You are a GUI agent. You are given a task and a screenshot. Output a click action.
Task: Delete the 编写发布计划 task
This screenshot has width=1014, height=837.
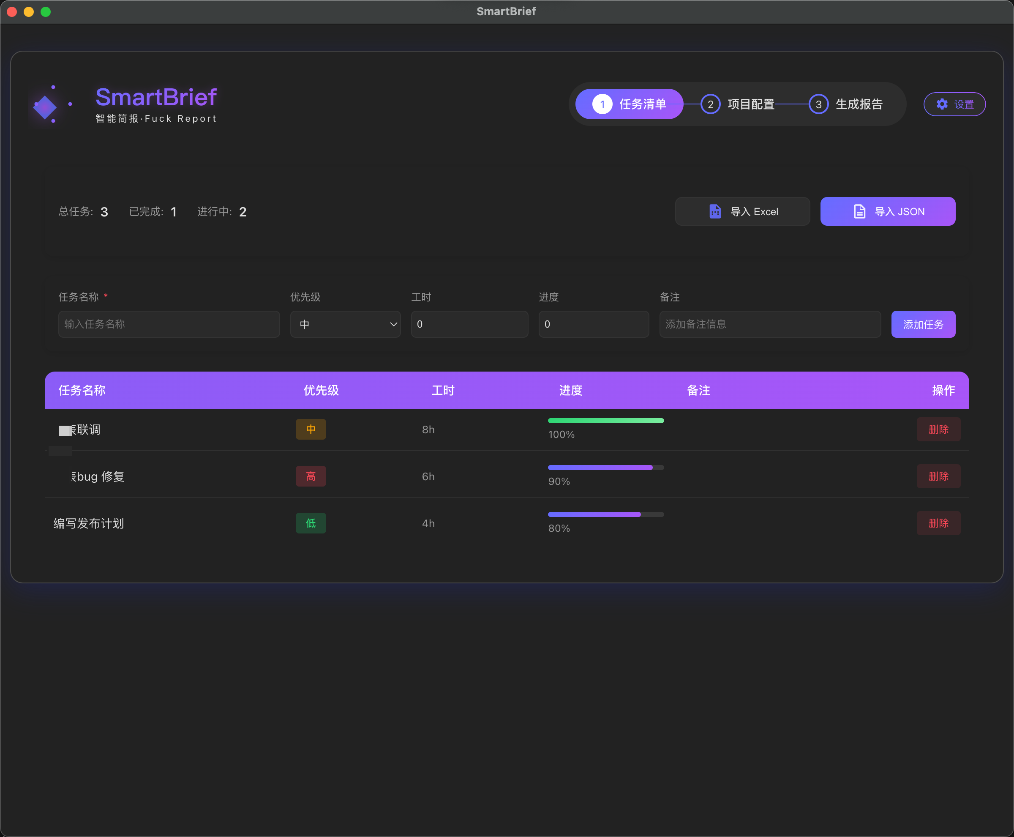coord(938,523)
